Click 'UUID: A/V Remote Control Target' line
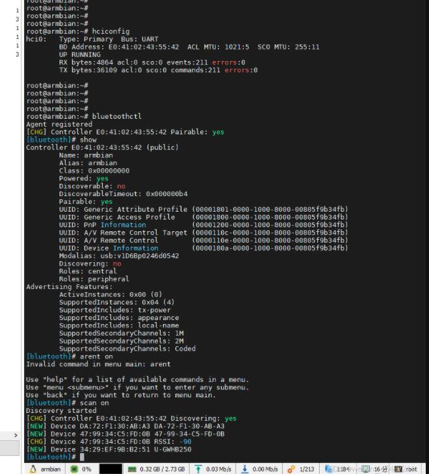This screenshot has height=474, width=429. pos(203,232)
